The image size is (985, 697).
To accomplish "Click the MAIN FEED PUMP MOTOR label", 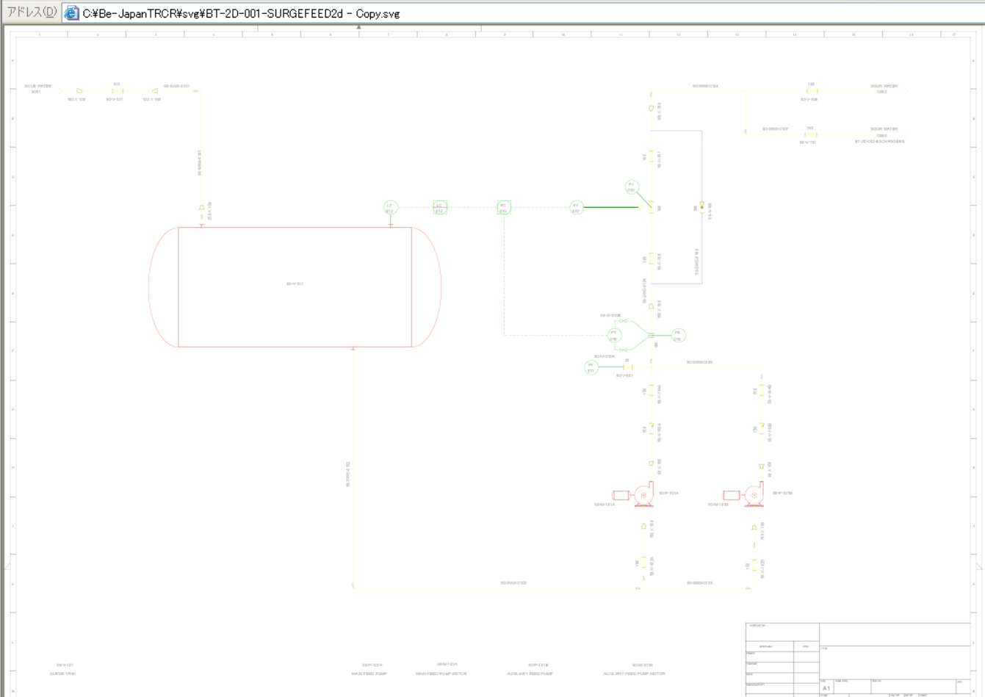I will pos(441,673).
